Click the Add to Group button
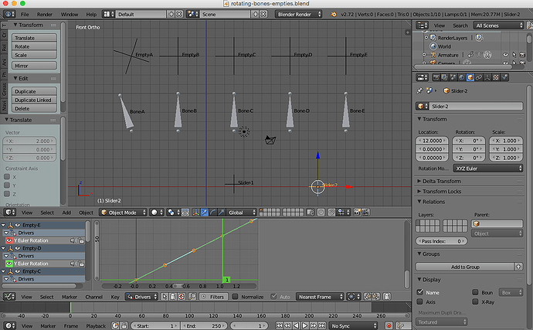 465,267
